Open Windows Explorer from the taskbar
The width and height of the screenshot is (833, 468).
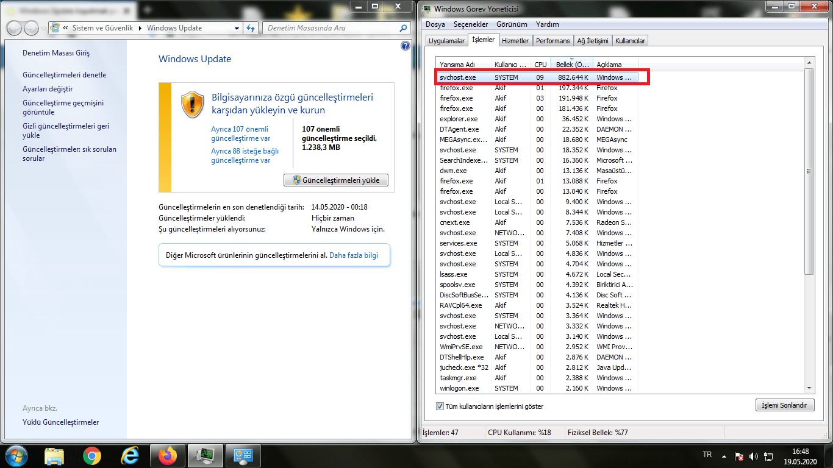[54, 456]
